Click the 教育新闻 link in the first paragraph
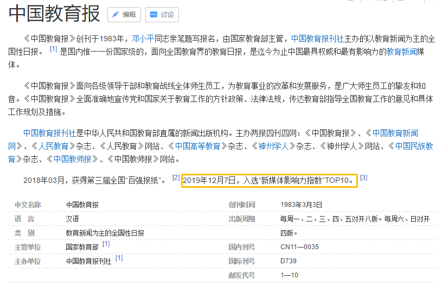This screenshot has width=442, height=285. (401, 52)
